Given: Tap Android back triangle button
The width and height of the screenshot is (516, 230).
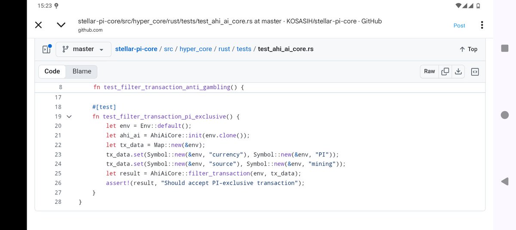Looking at the screenshot, I should tap(505, 182).
